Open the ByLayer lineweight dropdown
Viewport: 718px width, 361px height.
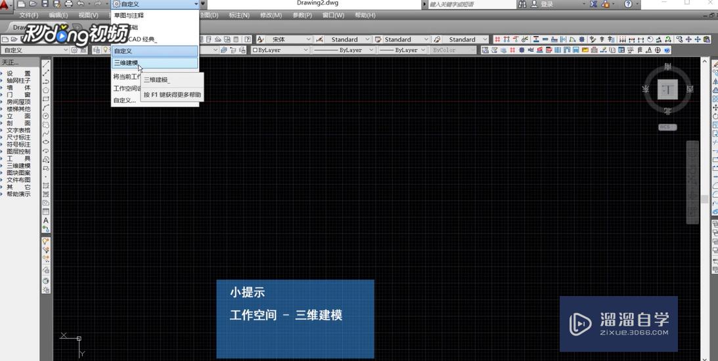pos(403,50)
